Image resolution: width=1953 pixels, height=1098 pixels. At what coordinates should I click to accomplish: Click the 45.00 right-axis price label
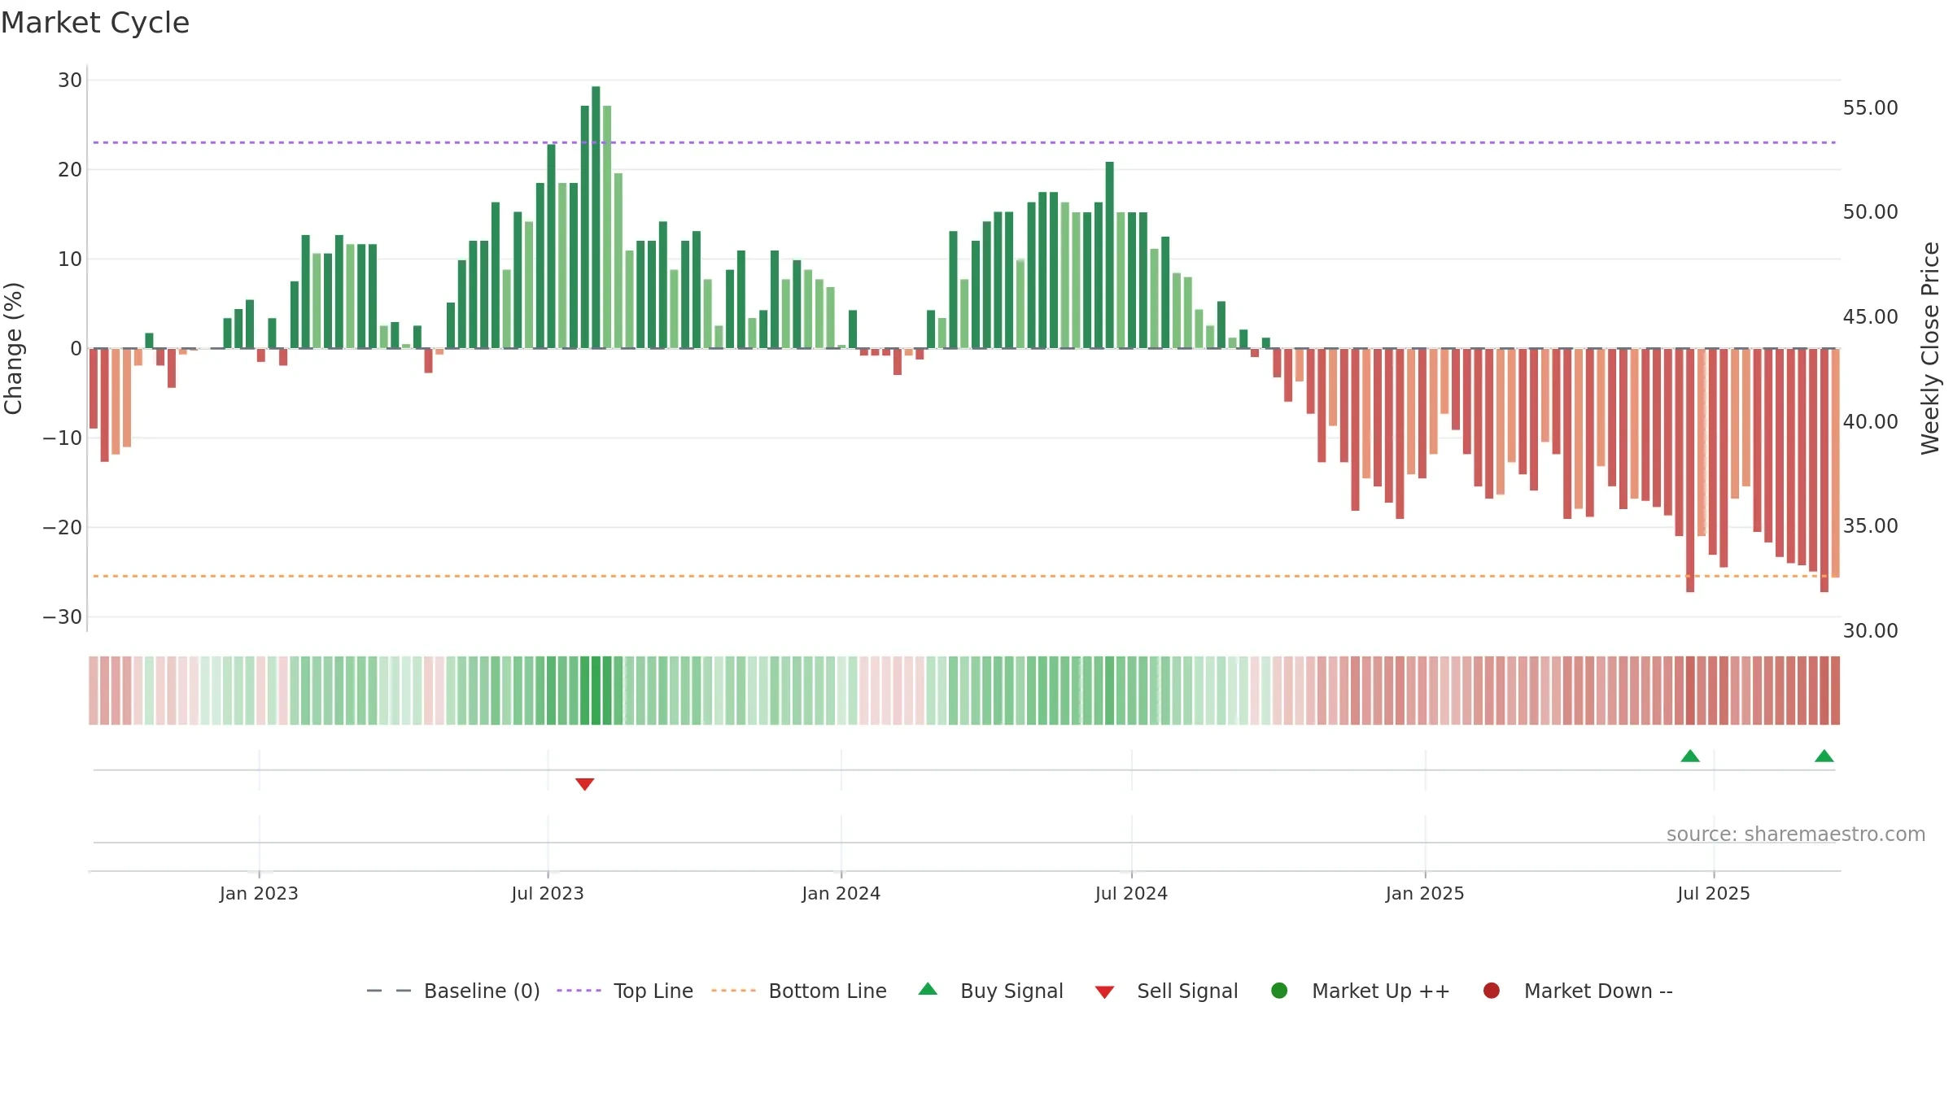(1870, 317)
